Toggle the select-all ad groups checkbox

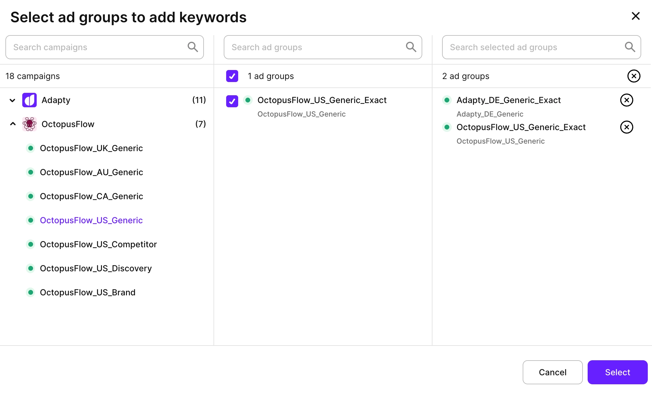(x=232, y=76)
